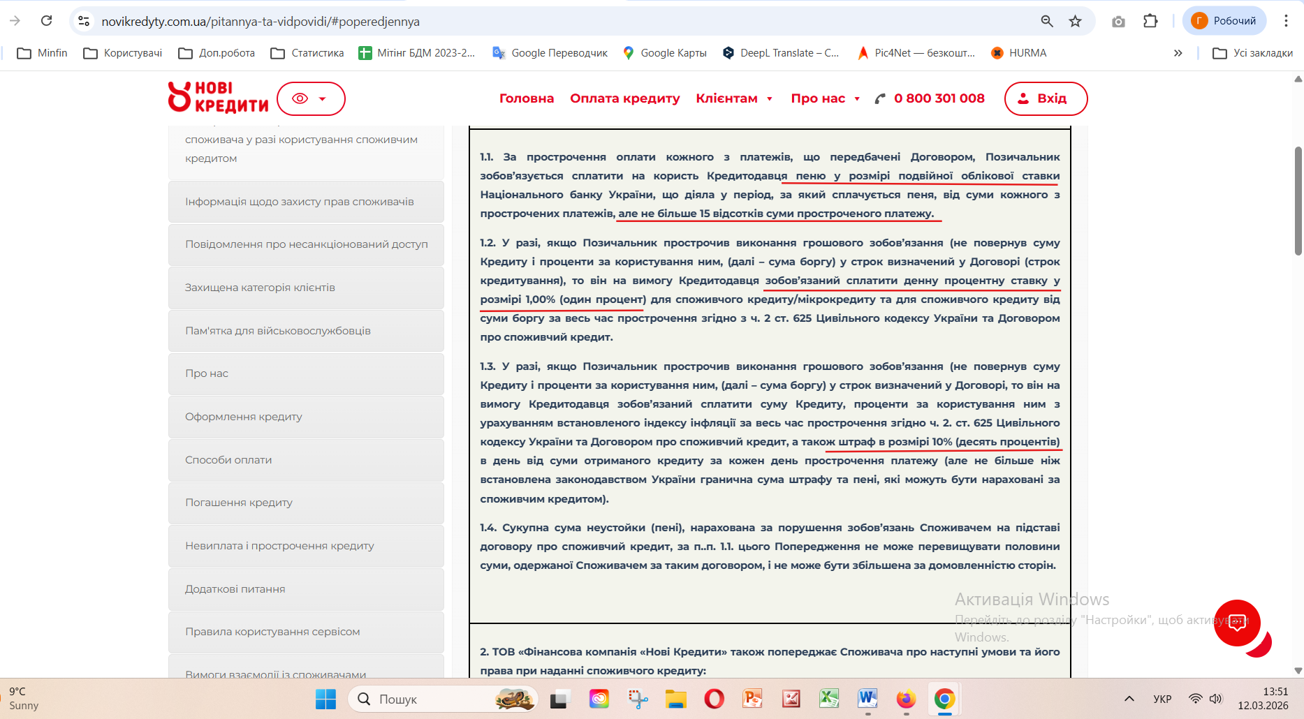Bookmark this page with the star icon
1304x719 pixels.
pyautogui.click(x=1075, y=21)
